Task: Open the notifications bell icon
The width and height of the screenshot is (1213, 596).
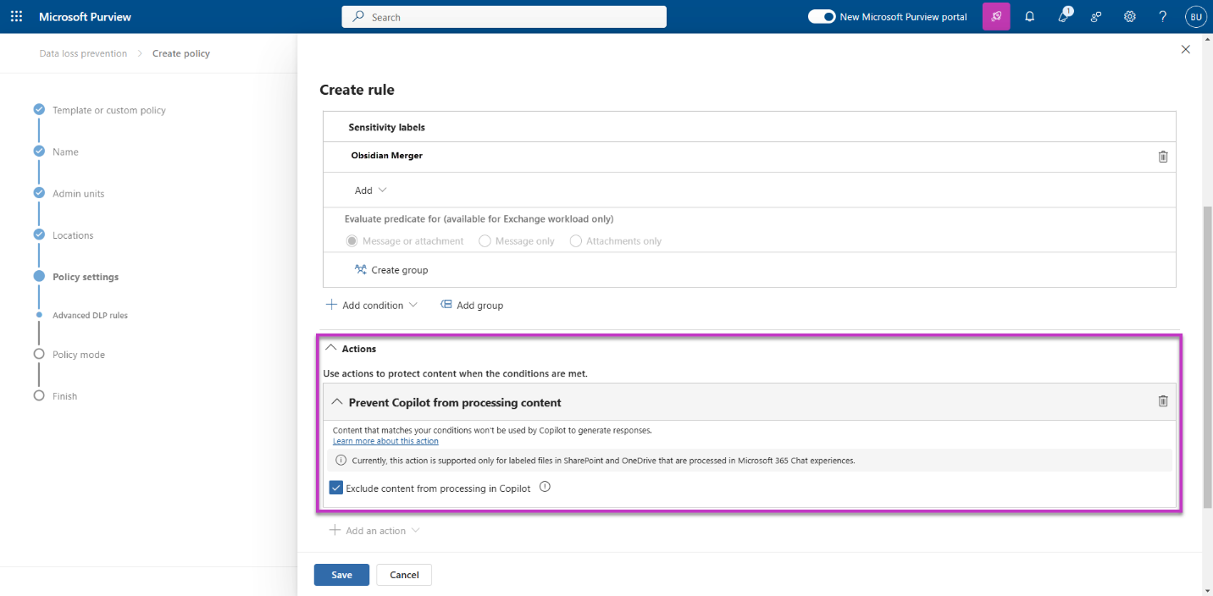Action: pyautogui.click(x=1030, y=17)
